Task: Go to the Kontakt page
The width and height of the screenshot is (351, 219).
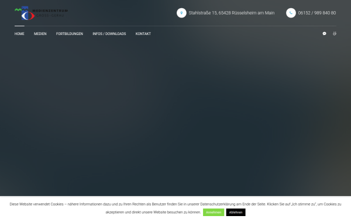Action: click(143, 34)
